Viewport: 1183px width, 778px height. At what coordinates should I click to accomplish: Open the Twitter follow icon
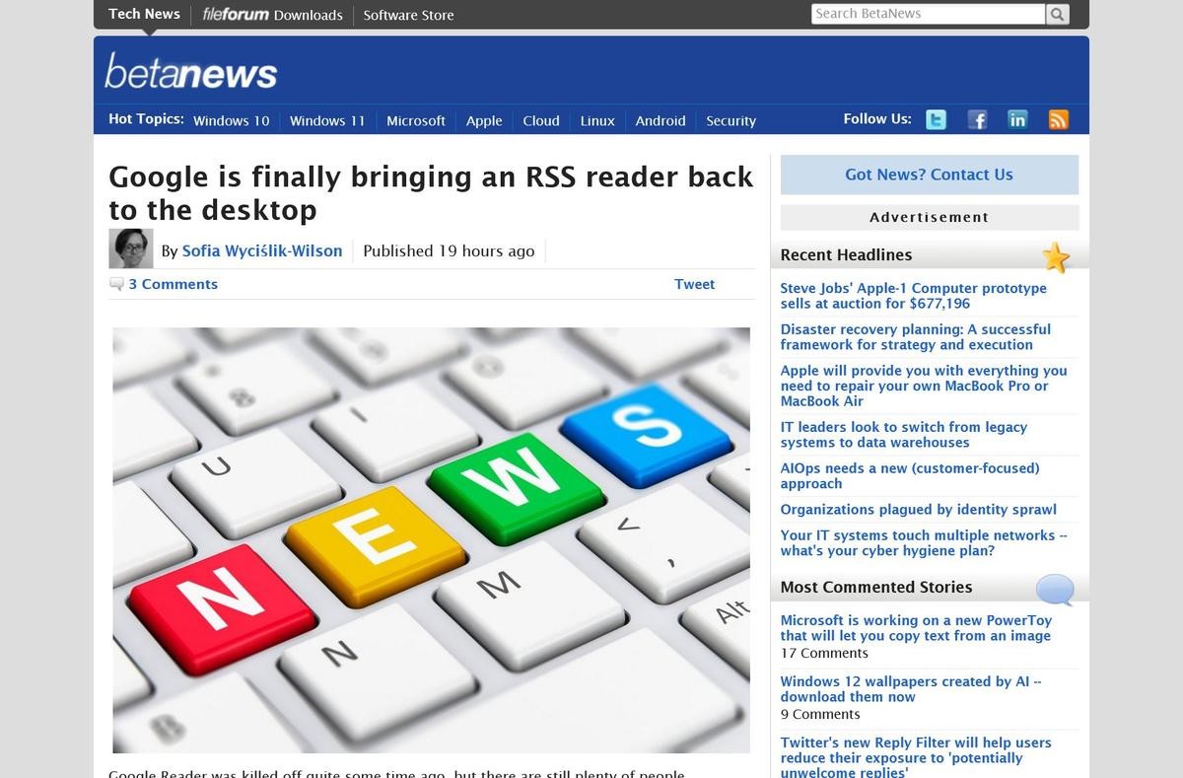click(936, 119)
